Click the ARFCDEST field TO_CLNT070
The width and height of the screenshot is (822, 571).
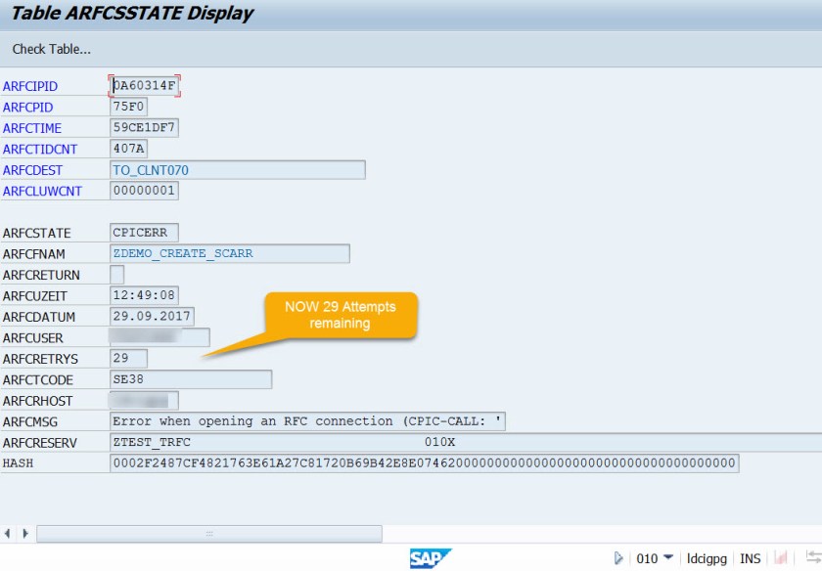[238, 170]
